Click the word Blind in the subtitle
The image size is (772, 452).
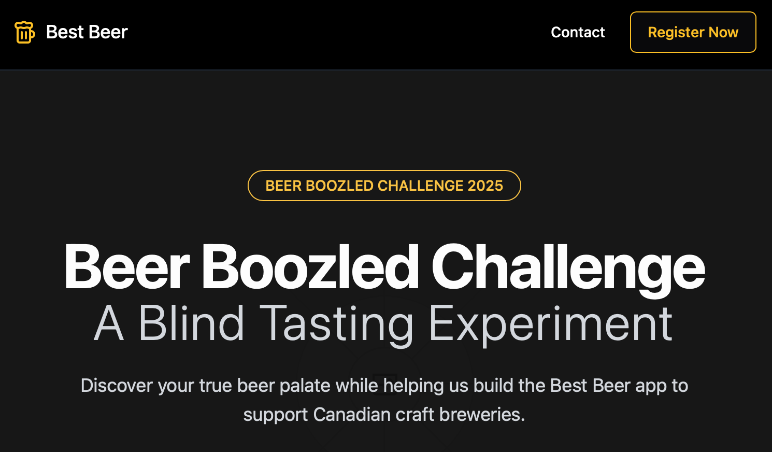(191, 323)
